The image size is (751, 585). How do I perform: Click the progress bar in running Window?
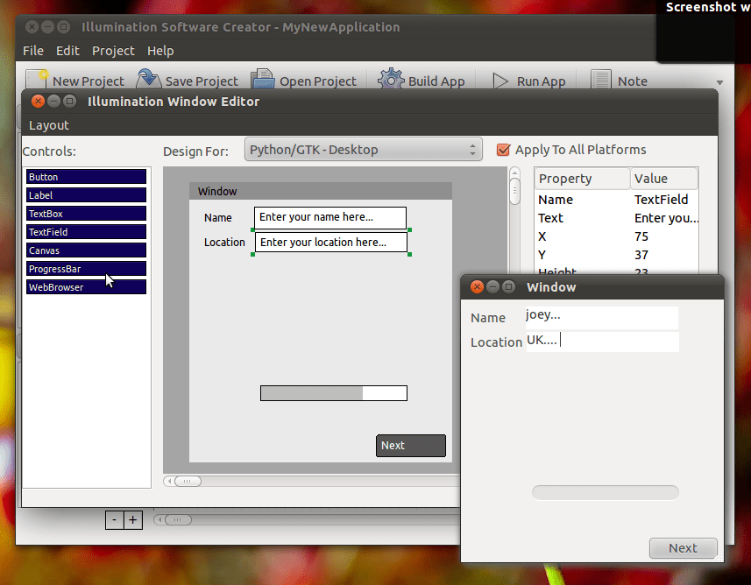[606, 492]
